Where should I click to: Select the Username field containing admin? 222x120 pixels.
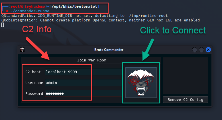pyautogui.click(x=83, y=83)
